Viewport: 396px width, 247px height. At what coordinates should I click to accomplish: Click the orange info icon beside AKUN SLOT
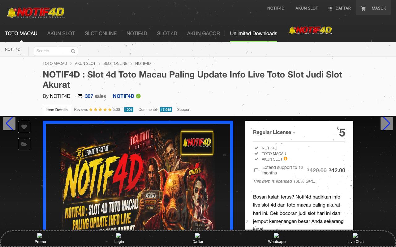[286, 159]
